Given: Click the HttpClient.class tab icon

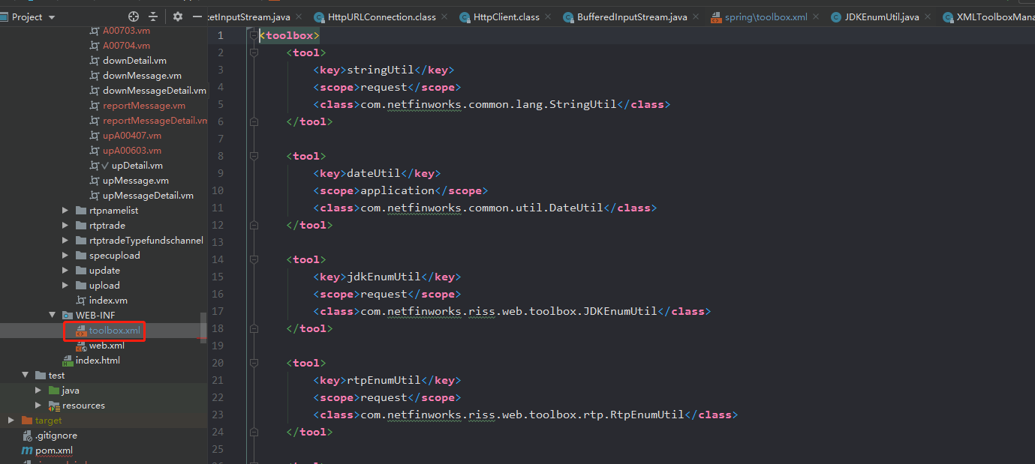Looking at the screenshot, I should 465,17.
